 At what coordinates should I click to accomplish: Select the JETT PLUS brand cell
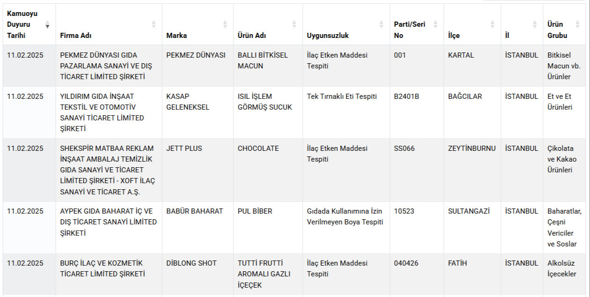198,170
